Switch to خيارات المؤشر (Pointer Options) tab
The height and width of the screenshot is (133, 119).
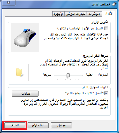pyautogui.click(x=76, y=14)
